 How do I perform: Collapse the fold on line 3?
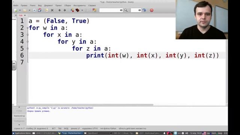click(x=27, y=35)
